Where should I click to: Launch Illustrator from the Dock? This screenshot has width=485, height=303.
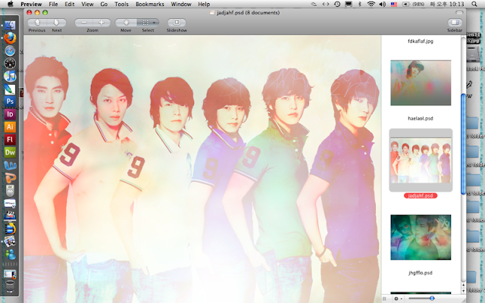point(10,127)
